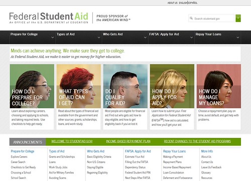This screenshot has height=181, width=251.
Task: Click the magnifying glass search icon
Action: click(191, 18)
